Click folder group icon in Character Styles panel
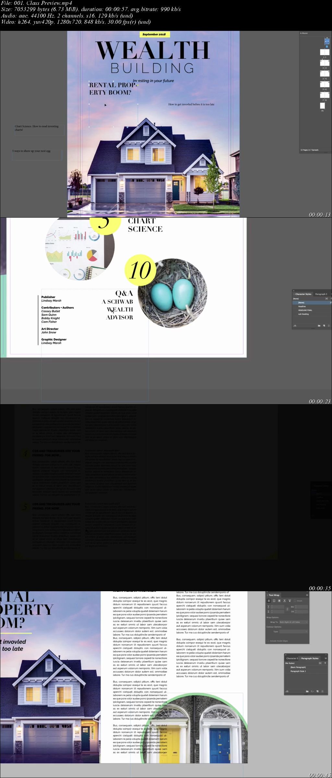Screen dimensions: 332x778 [319, 325]
